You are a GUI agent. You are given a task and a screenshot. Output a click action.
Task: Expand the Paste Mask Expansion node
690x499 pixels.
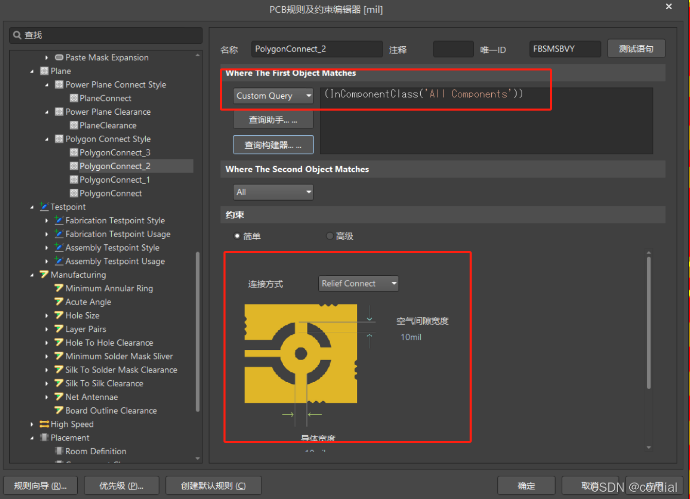pyautogui.click(x=47, y=58)
